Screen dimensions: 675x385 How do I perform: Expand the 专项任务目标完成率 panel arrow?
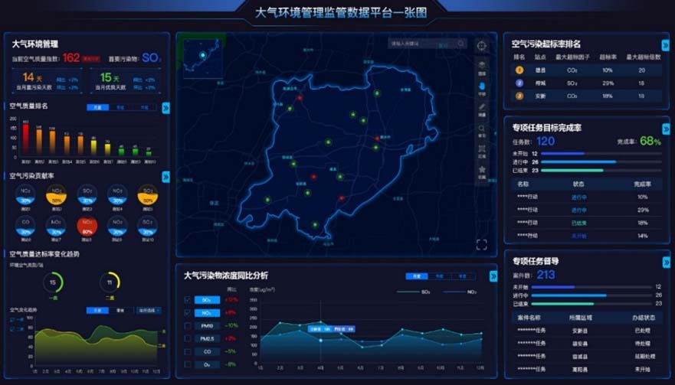[x=666, y=129]
